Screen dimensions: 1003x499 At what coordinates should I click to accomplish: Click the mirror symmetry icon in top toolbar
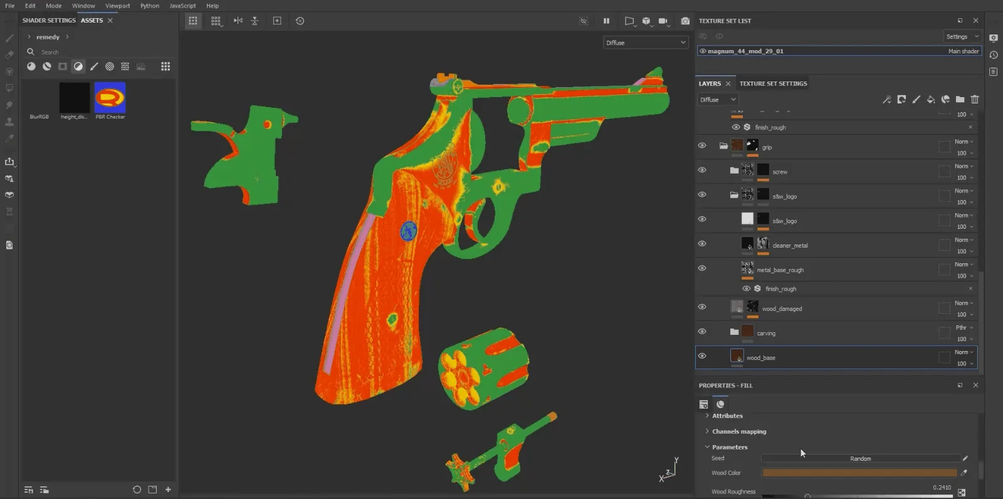[238, 21]
